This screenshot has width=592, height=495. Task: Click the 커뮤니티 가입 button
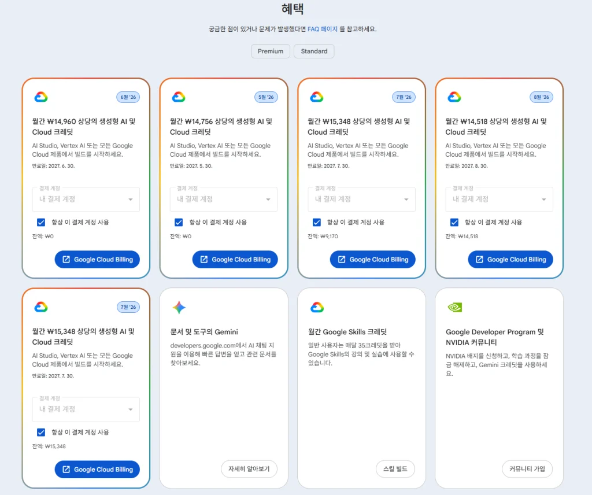[x=527, y=469]
